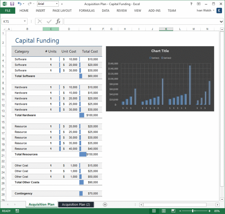
Task: Add a new worksheet with the plus button
Action: click(105, 204)
